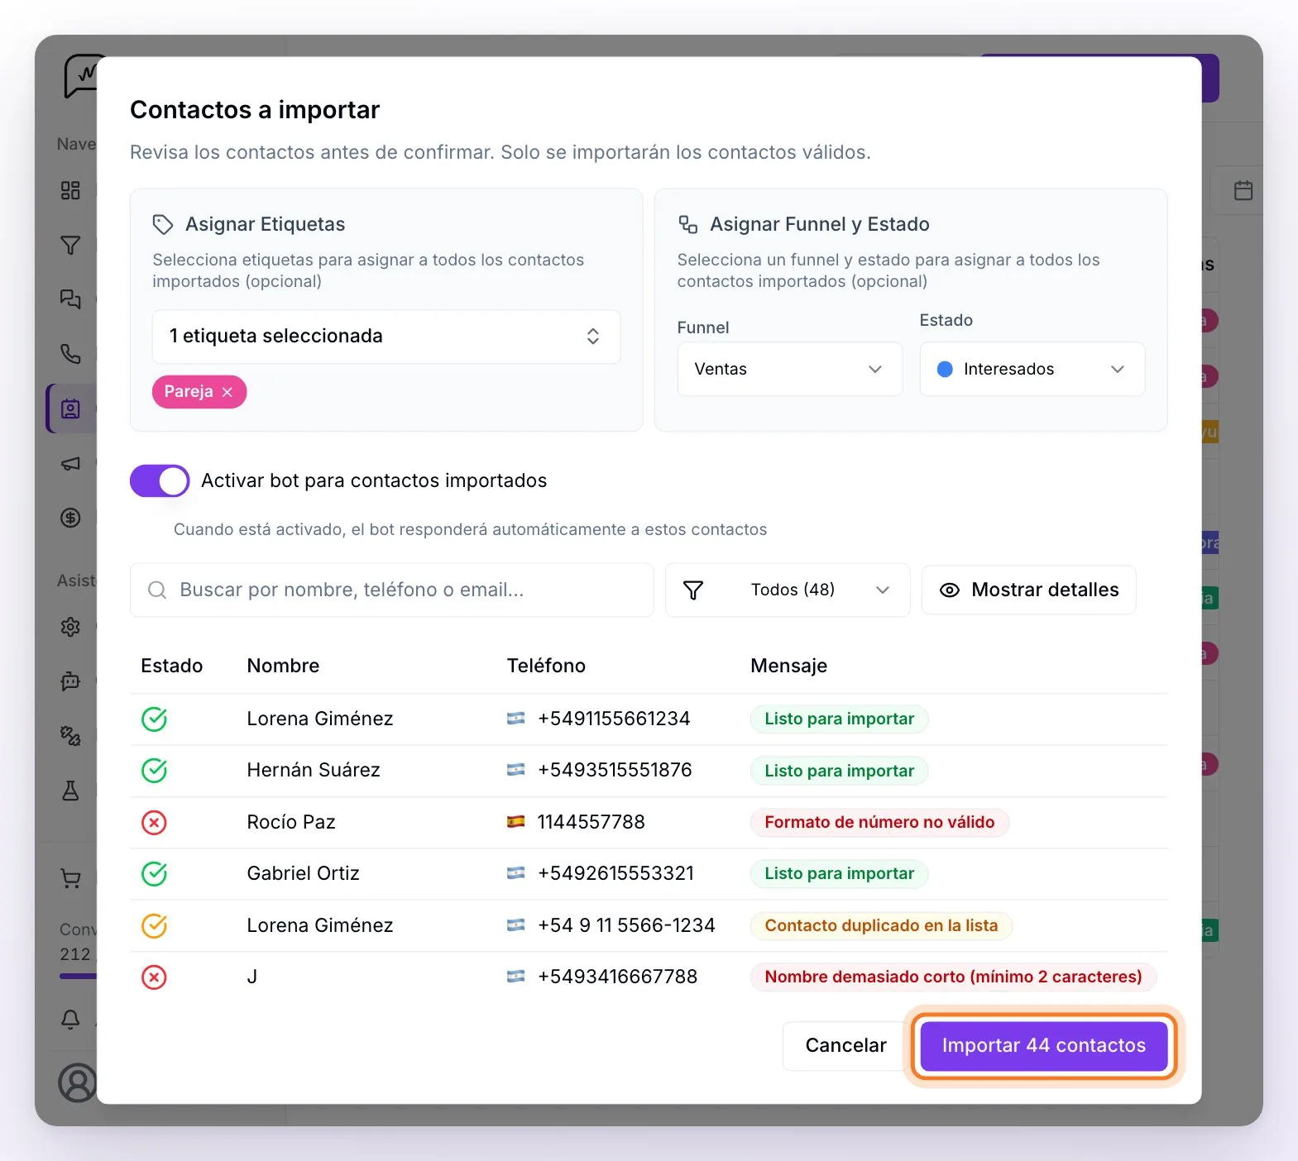
Task: Click red error status icon for Rocío Paz
Action: (155, 822)
